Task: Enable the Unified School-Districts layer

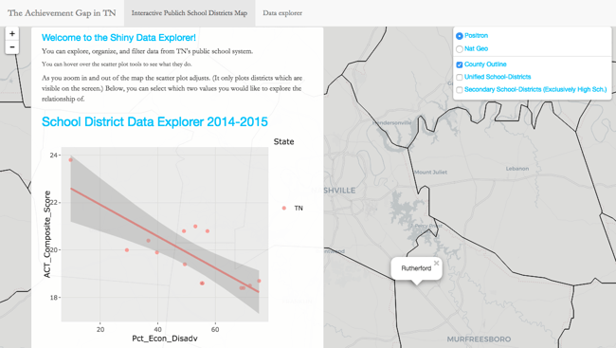Action: coord(460,77)
